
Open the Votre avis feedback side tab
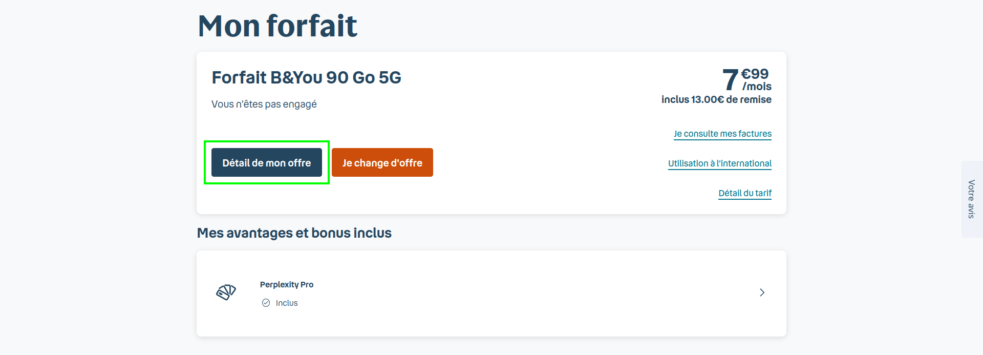coord(971,199)
